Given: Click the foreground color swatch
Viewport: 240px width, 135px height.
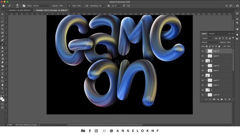Looking at the screenshot, I should [1, 99].
